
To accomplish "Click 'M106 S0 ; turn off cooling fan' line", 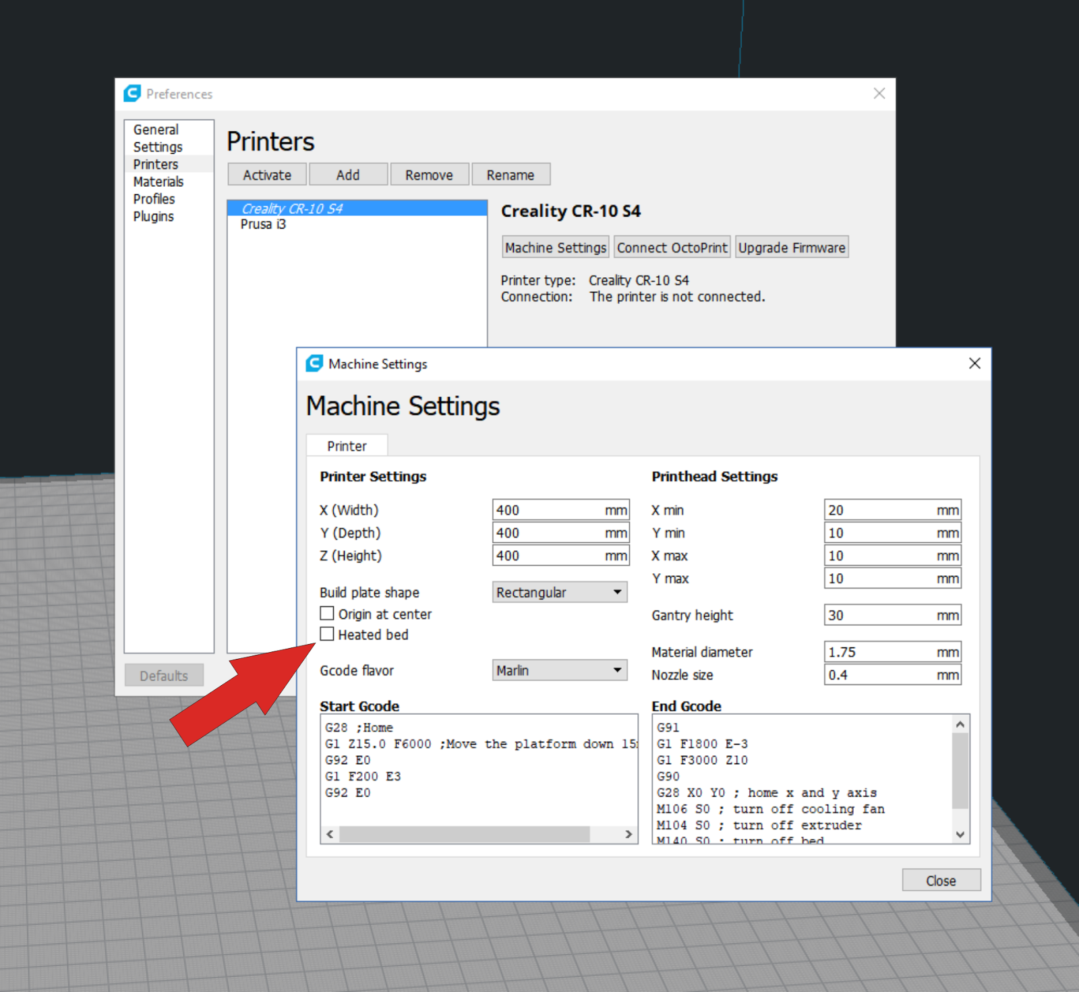I will pos(771,809).
